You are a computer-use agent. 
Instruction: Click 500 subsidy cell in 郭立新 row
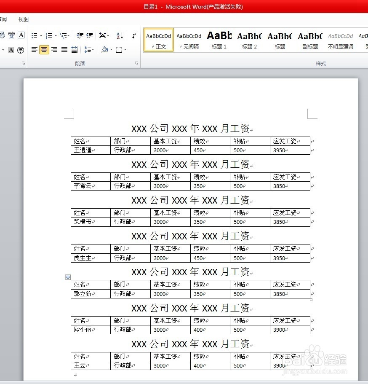[250, 294]
